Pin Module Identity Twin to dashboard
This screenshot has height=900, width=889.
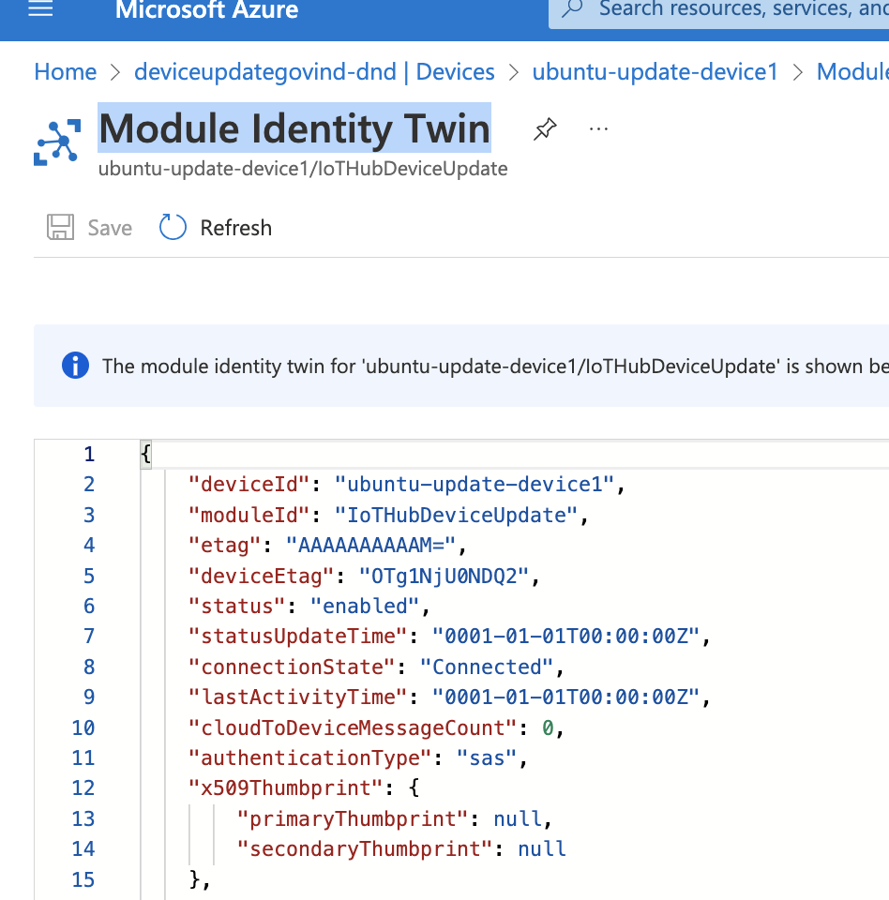click(545, 128)
